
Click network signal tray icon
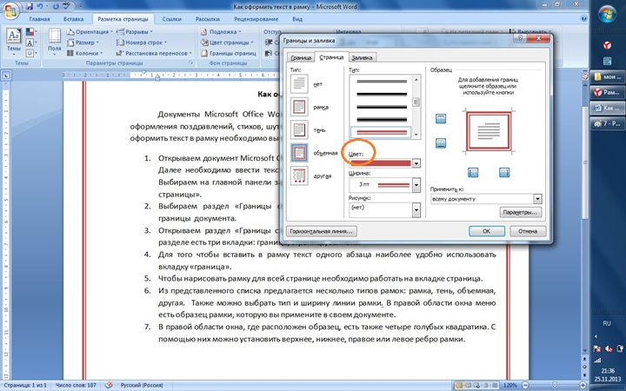pyautogui.click(x=597, y=360)
